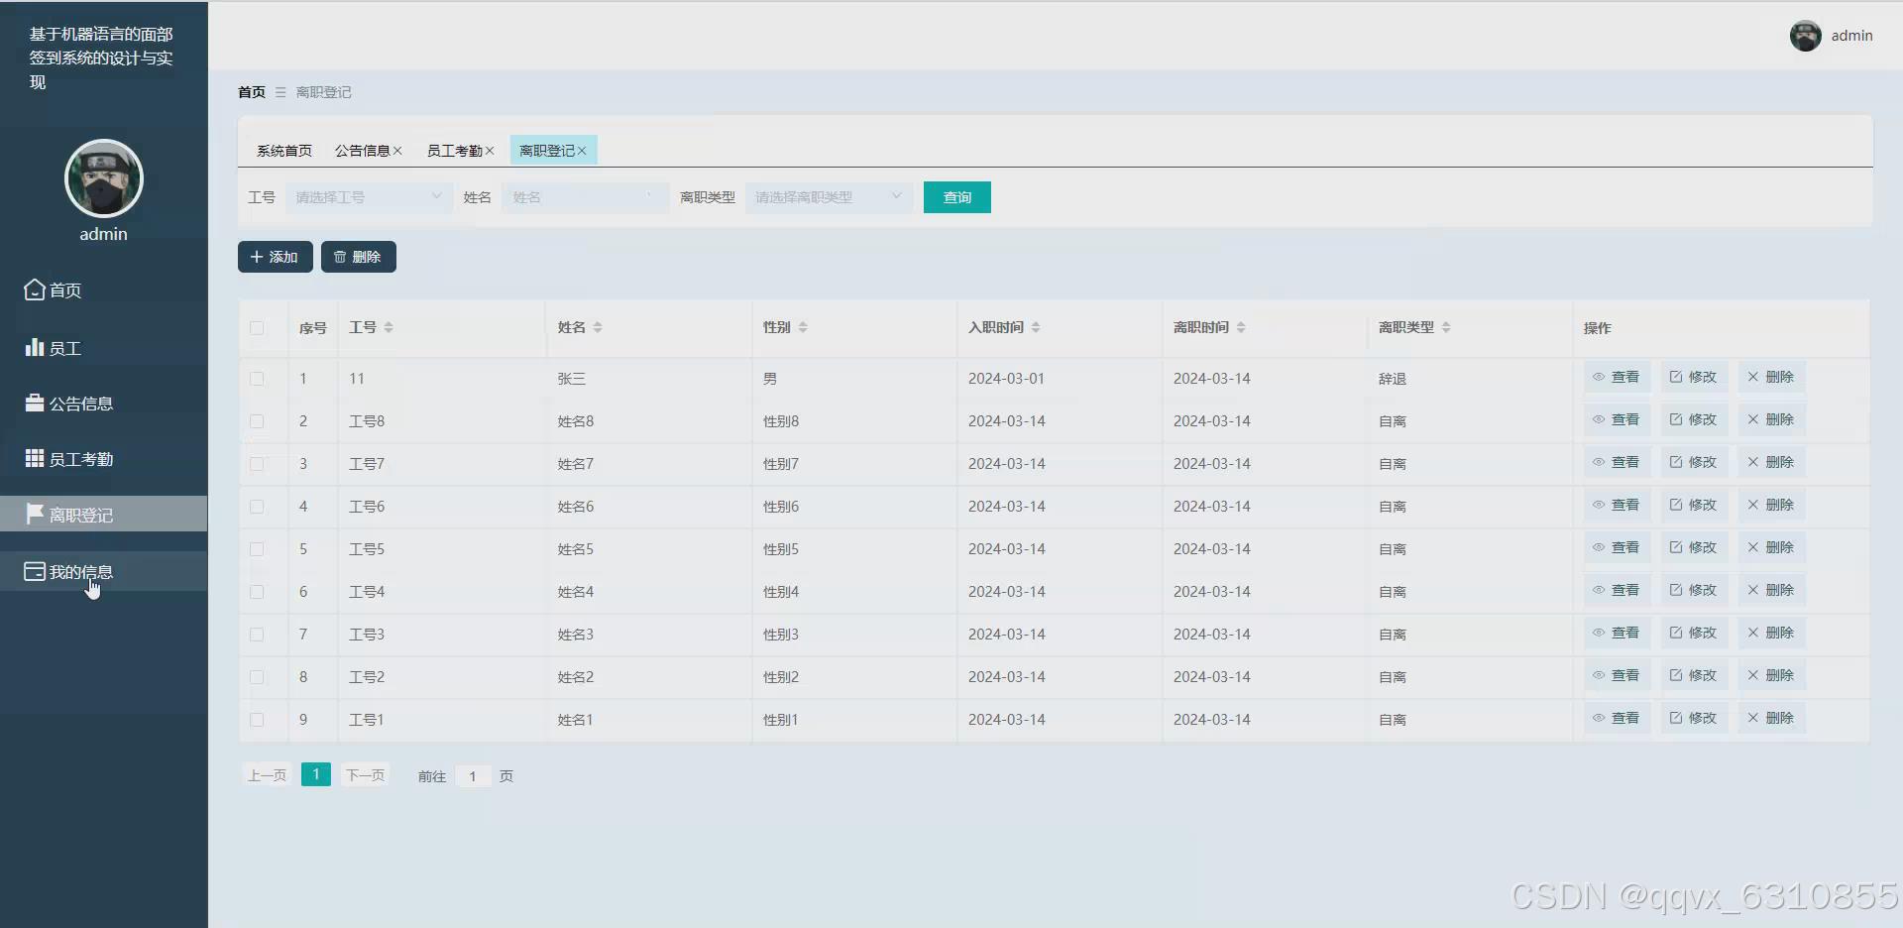The height and width of the screenshot is (928, 1903).
Task: Open 首页 in the sidebar menu
Action: tap(104, 290)
